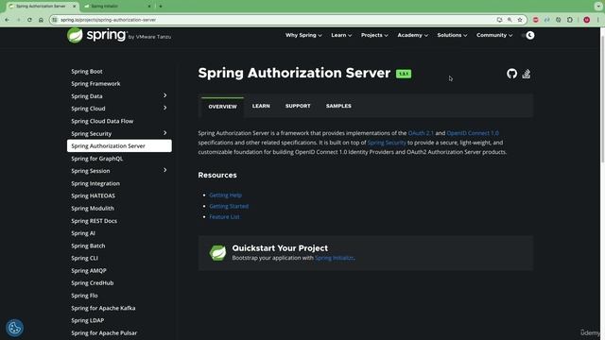Open cookie preferences icon
Image resolution: width=605 pixels, height=340 pixels.
tap(15, 328)
